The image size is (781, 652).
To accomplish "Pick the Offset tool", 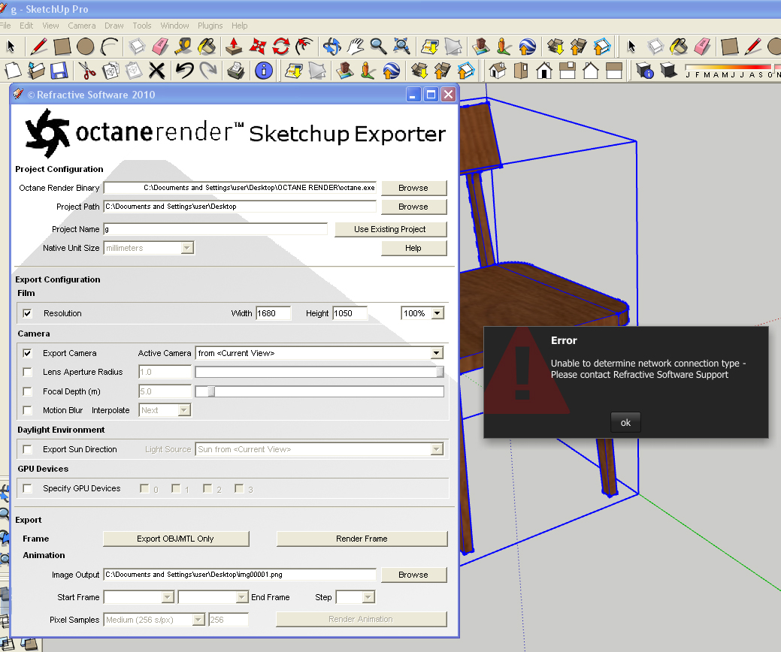I will pos(304,47).
